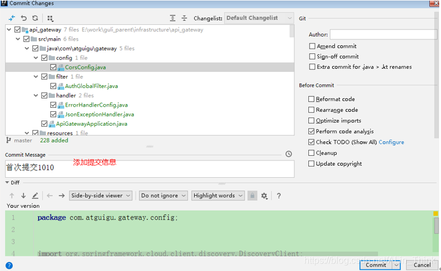Click the Rollback icon in toolbar
441x271 pixels.
point(24,19)
